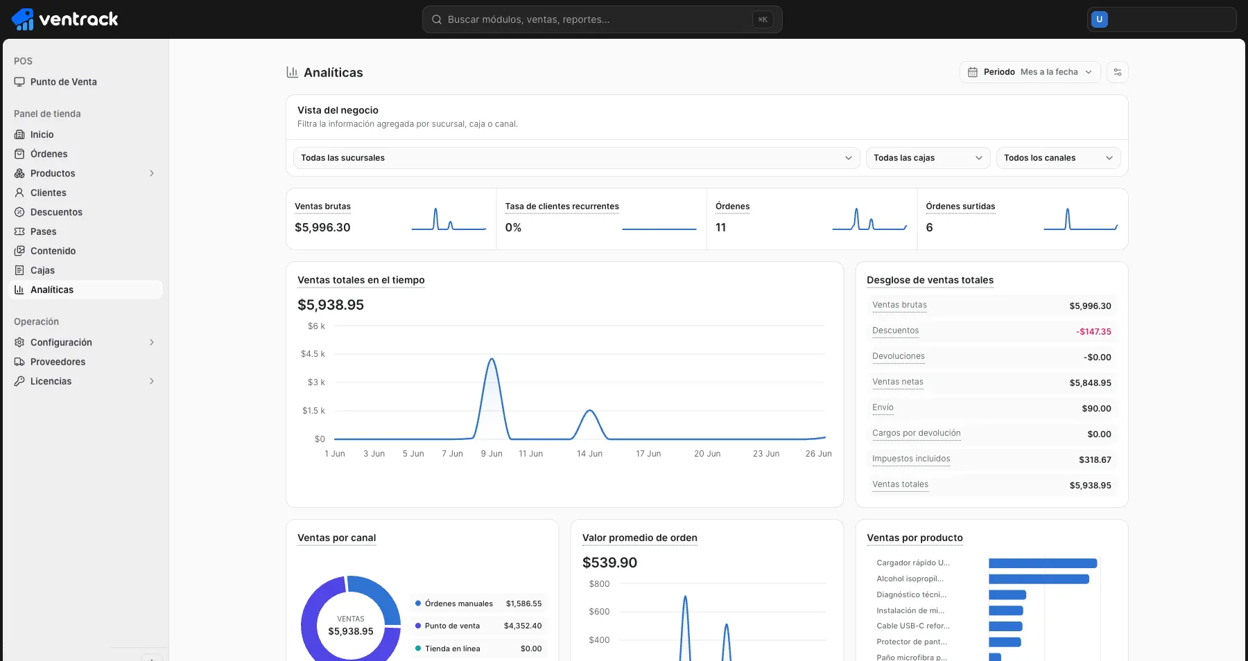Click the Órdenes surtidas metric card
This screenshot has width=1248, height=661.
tap(1023, 219)
